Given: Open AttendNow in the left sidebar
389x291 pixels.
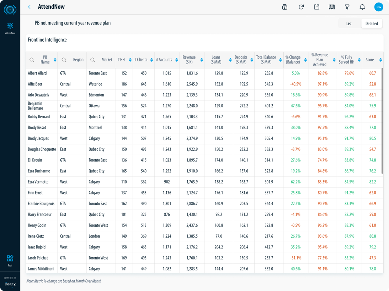Looking at the screenshot, I should point(10,28).
